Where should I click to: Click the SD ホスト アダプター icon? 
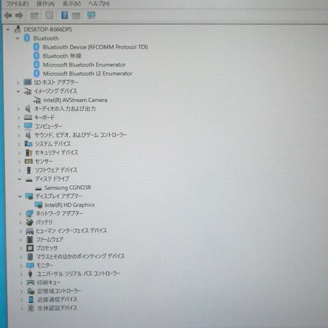[28, 82]
